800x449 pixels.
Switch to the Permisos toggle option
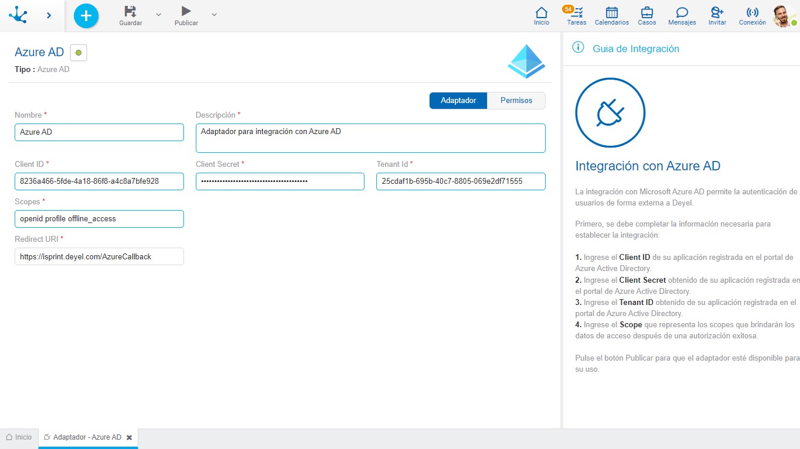[x=516, y=101]
